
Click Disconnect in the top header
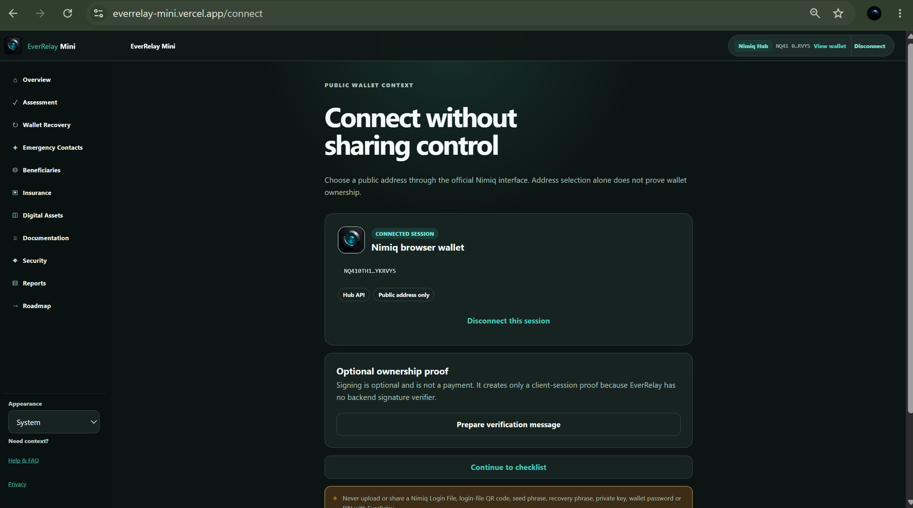pyautogui.click(x=870, y=46)
